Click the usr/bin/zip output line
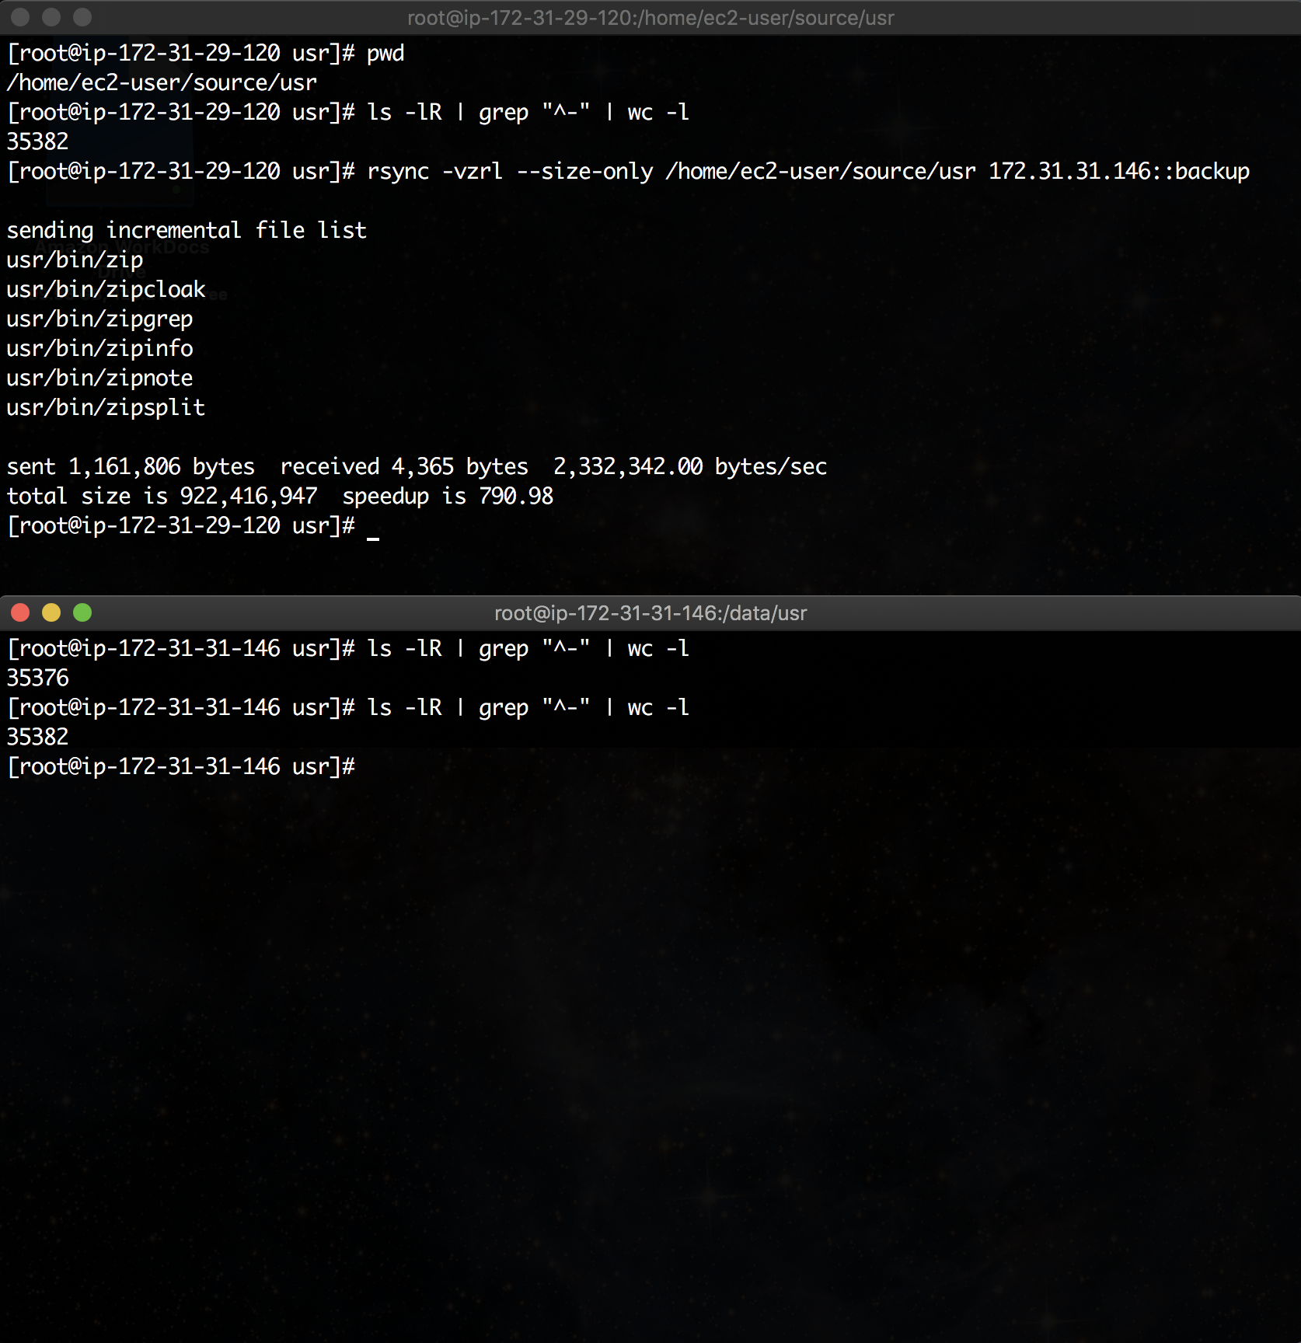Image resolution: width=1301 pixels, height=1343 pixels. point(75,260)
